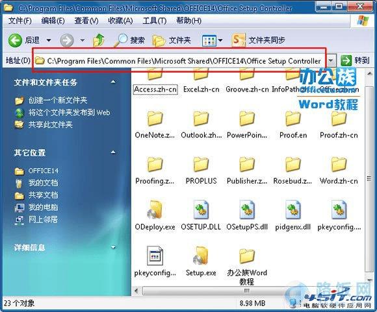Select the ODeploy.exe file
The width and height of the screenshot is (377, 312).
coord(155,215)
